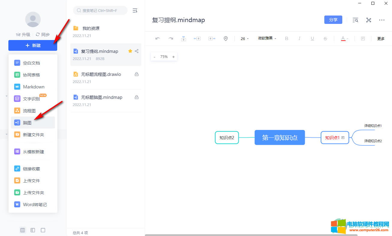The image size is (392, 236).
Task: Click the user avatar picture
Action: (x=33, y=19)
